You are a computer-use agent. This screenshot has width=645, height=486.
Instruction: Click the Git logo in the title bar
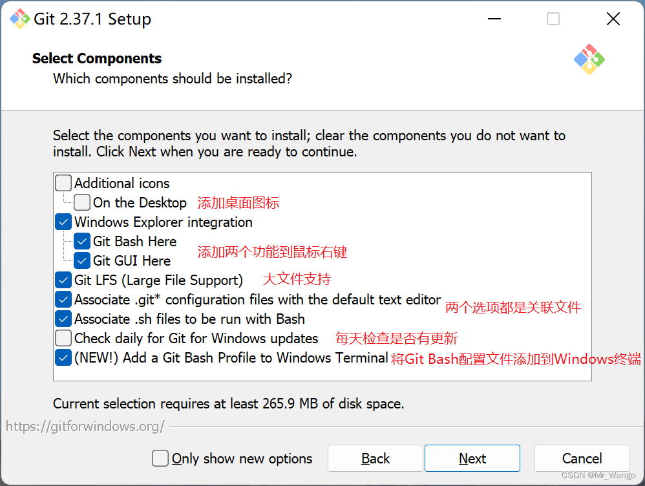pos(20,19)
